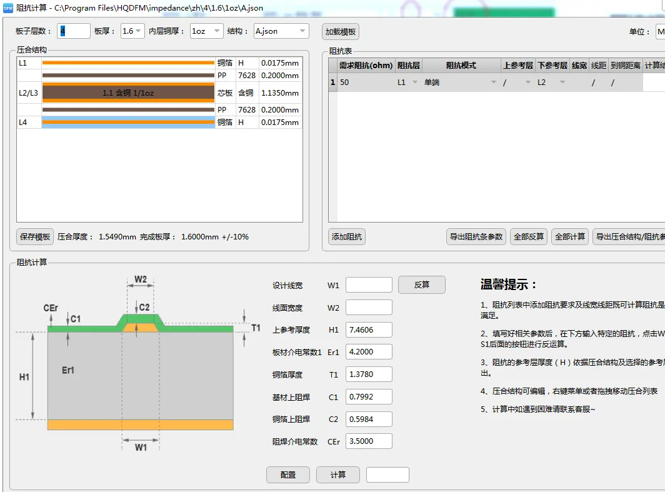The height and width of the screenshot is (492, 665).
Task: Click the 完成板厚 1.6000mm +/-10% text
Action: (194, 237)
